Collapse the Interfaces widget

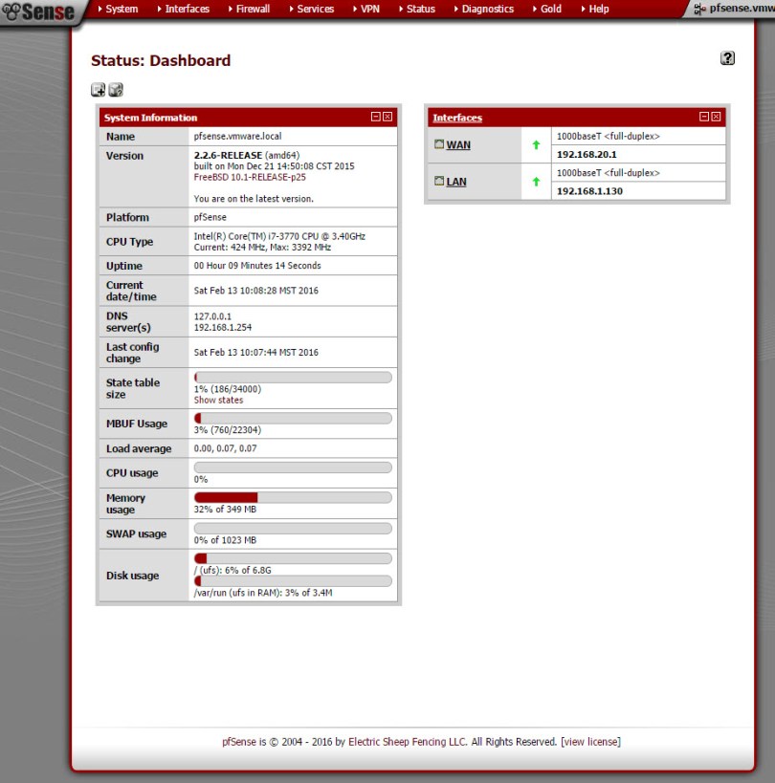pos(704,117)
